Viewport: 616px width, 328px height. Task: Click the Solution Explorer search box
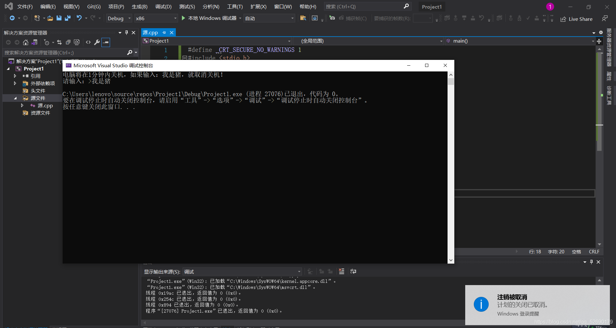pos(64,53)
